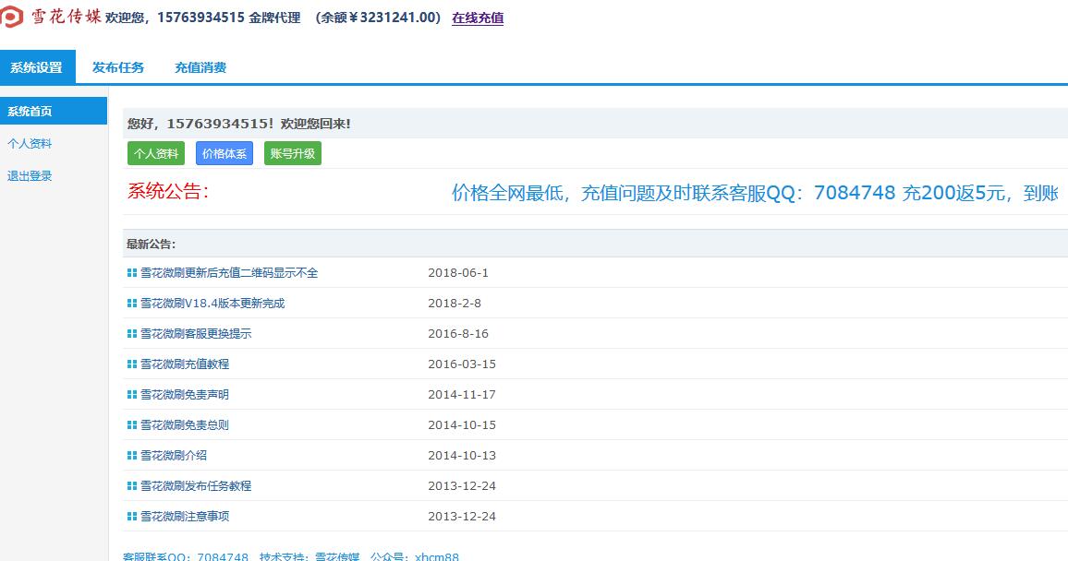Image resolution: width=1068 pixels, height=561 pixels.
Task: Click the greeting 您好，15763934515！欢迎您回来！
Action: pos(239,124)
